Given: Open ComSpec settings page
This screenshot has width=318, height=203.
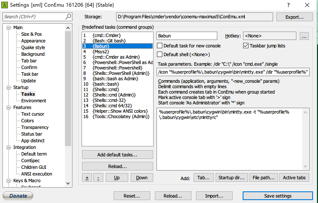Looking at the screenshot, I should tap(30, 161).
